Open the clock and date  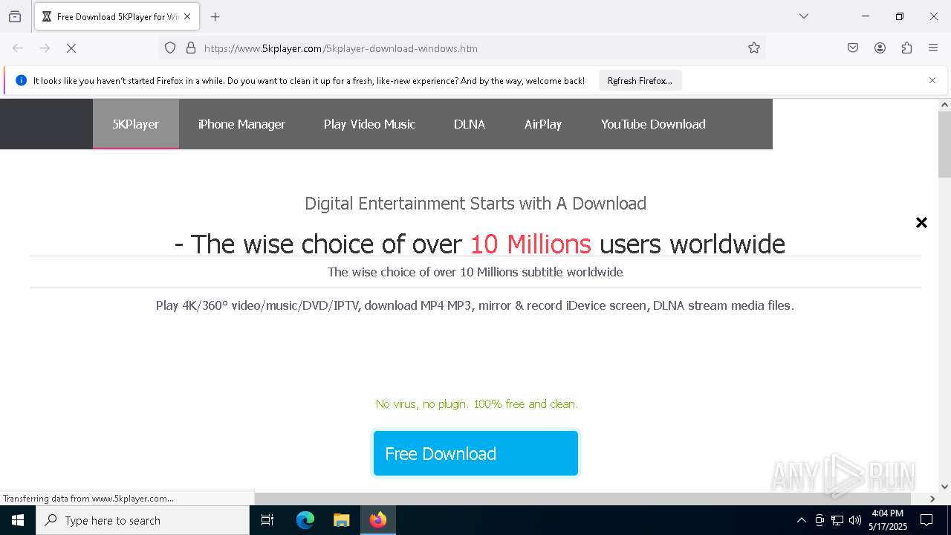tap(888, 520)
